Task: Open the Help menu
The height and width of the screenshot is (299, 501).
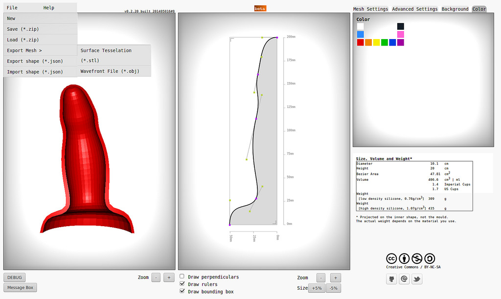Action: [x=48, y=8]
